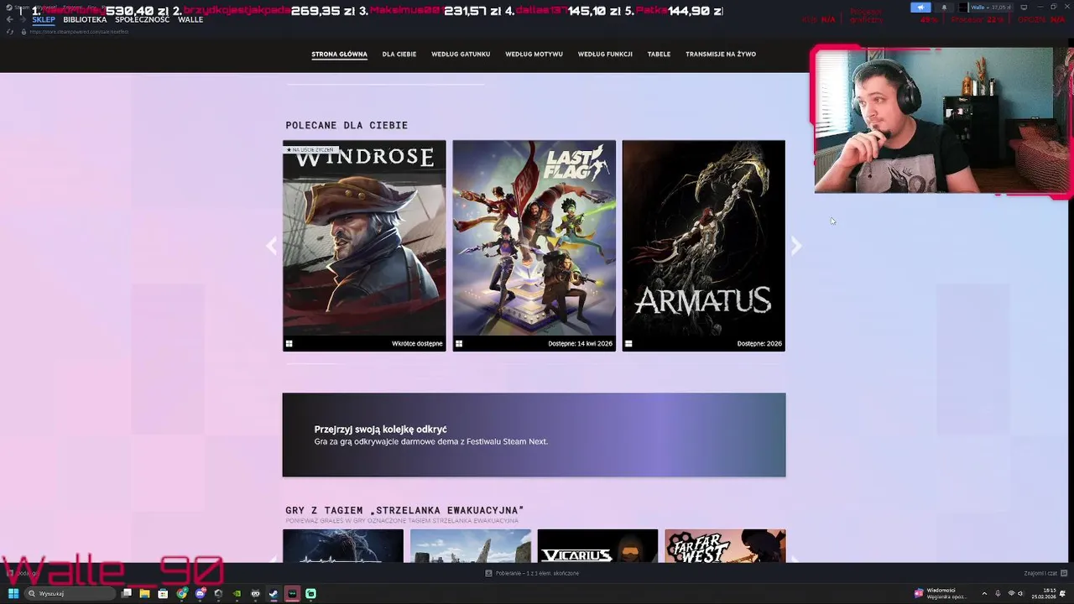Open File Explorer from the taskbar
This screenshot has width=1074, height=604.
click(144, 593)
